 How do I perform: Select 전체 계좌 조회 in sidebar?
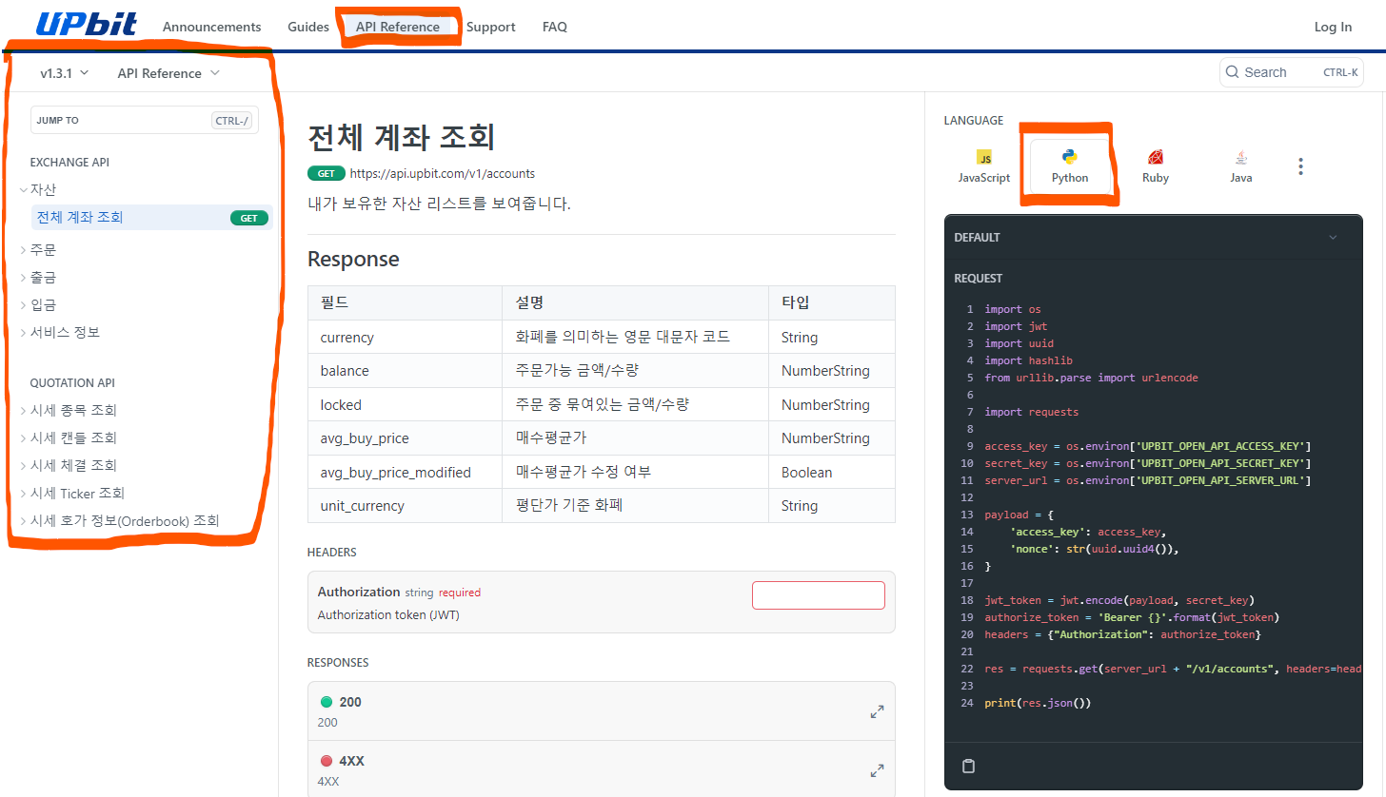tap(152, 218)
